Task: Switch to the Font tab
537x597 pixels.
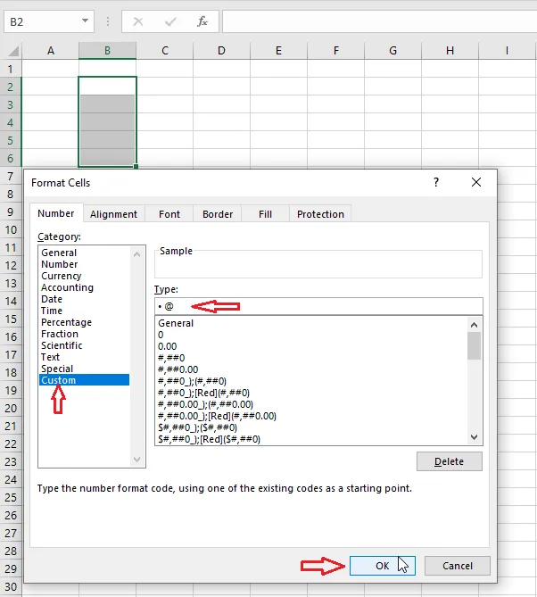Action: (x=169, y=214)
